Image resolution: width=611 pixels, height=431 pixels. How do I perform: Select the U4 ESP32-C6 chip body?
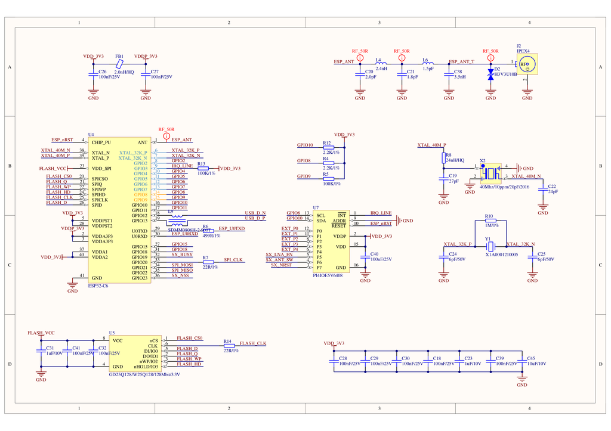[118, 210]
